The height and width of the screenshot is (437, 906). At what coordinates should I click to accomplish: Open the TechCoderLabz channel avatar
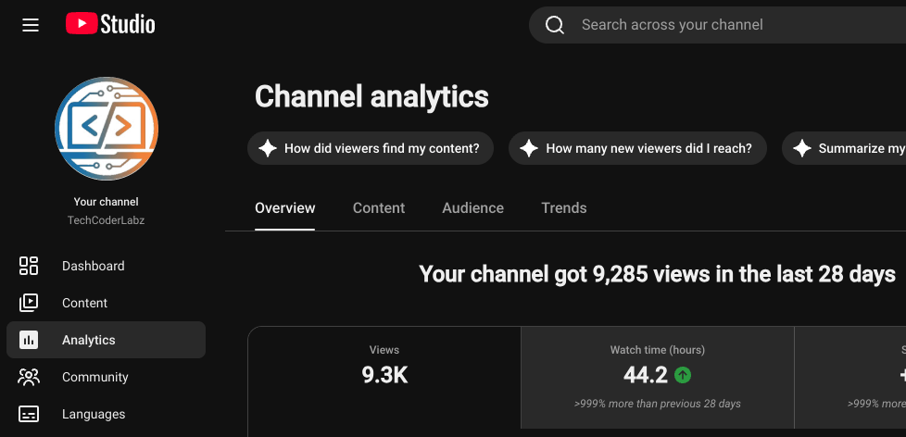[x=107, y=129]
